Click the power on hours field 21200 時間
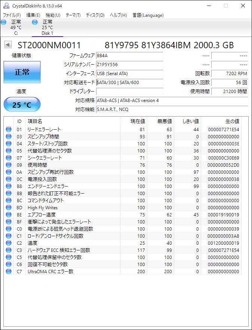Viewport: 252px width, 330px height. tap(230, 91)
